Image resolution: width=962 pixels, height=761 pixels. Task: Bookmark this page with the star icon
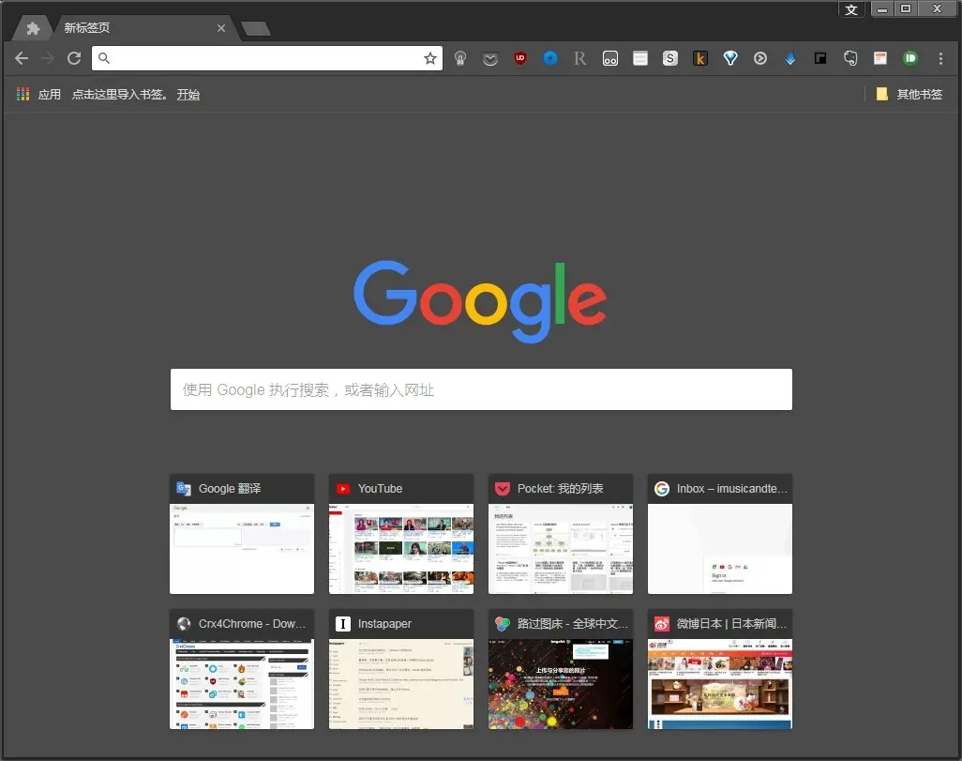[x=430, y=58]
